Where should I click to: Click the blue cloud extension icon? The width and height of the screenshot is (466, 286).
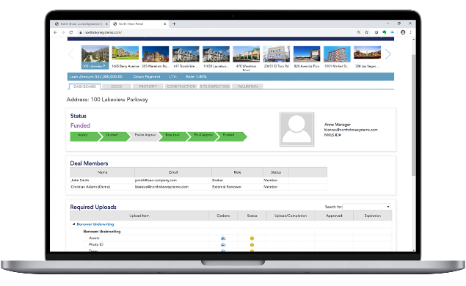(392, 32)
